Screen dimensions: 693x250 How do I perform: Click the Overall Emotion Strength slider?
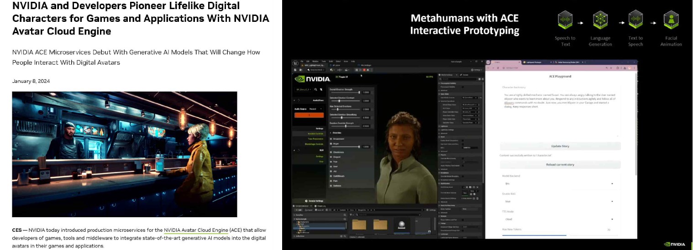(349, 92)
